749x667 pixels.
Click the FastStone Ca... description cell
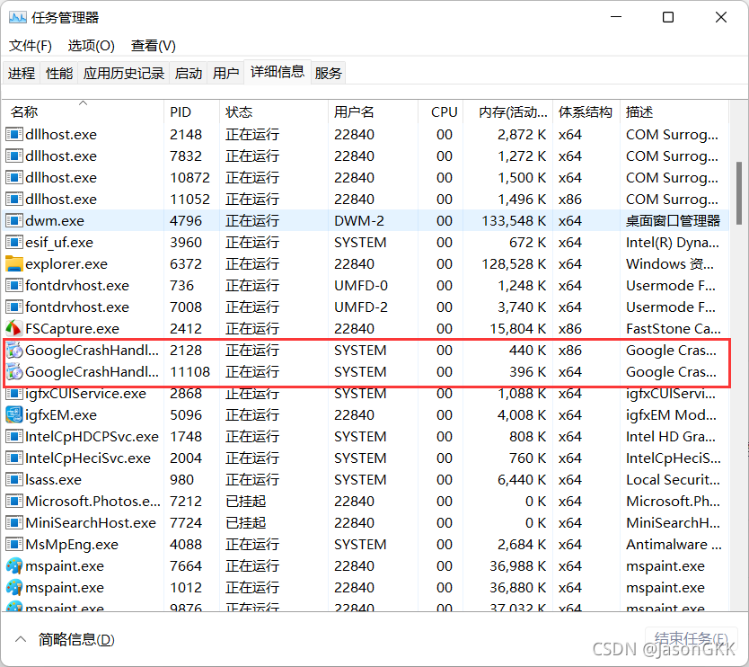click(x=673, y=328)
